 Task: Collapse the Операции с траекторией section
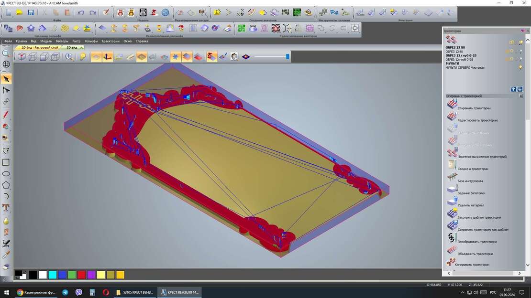[x=520, y=96]
